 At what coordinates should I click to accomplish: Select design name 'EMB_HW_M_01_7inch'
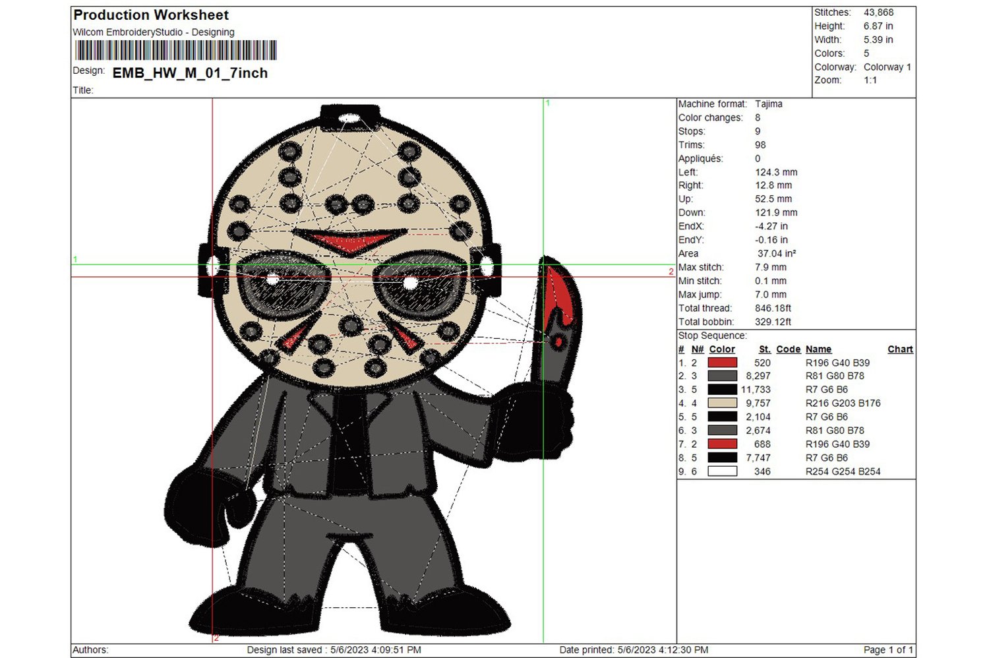[x=190, y=73]
